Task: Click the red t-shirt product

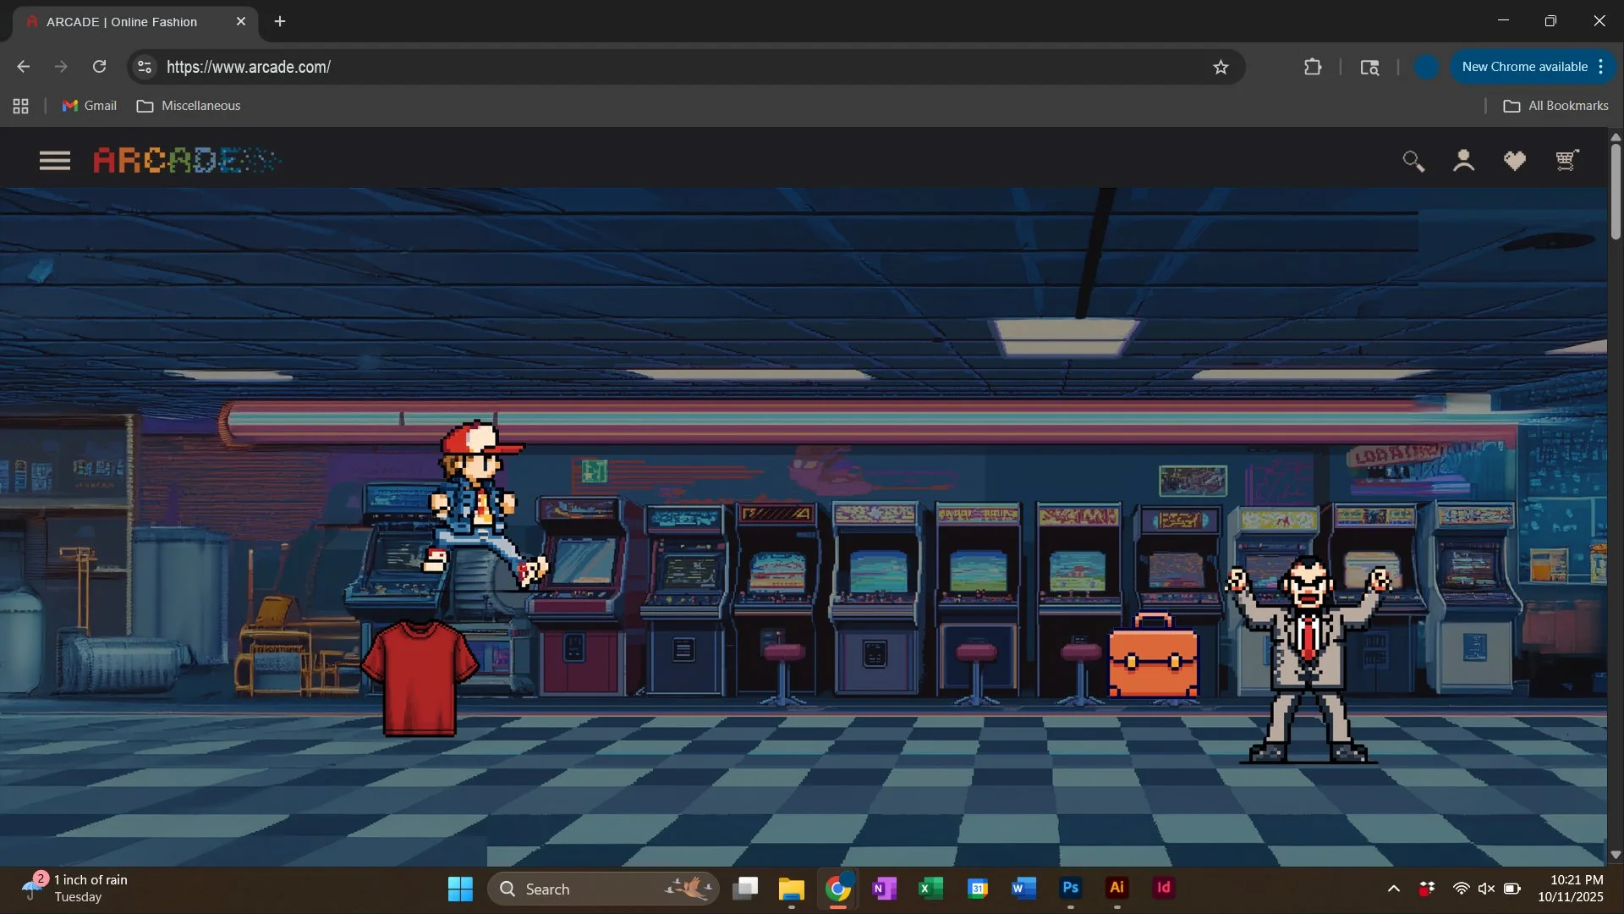Action: pos(420,678)
